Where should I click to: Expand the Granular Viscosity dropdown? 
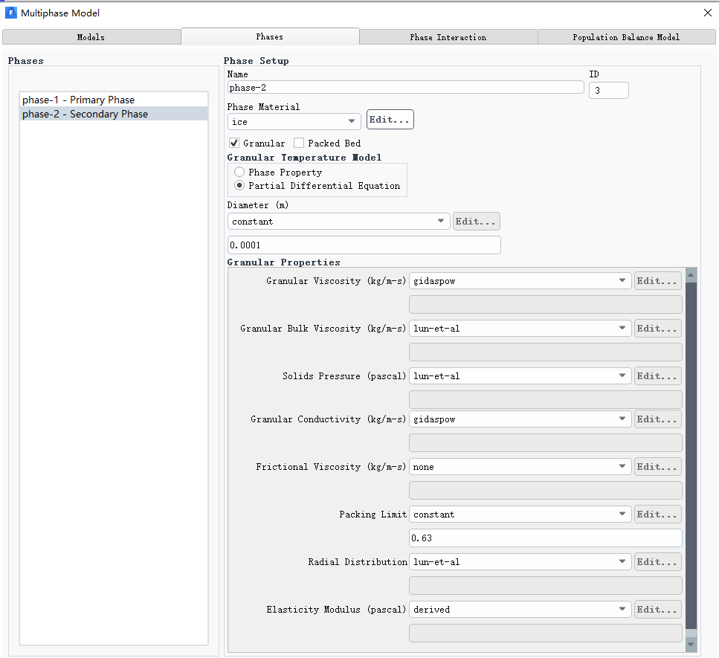(520, 281)
